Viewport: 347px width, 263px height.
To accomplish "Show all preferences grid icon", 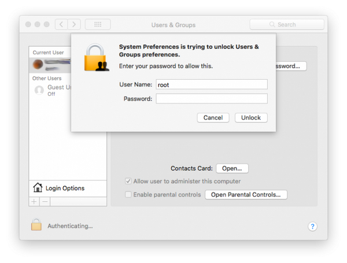I will (x=98, y=24).
